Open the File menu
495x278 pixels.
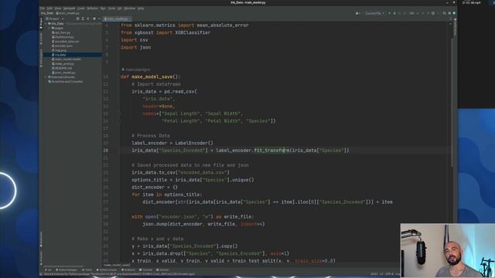(43, 8)
